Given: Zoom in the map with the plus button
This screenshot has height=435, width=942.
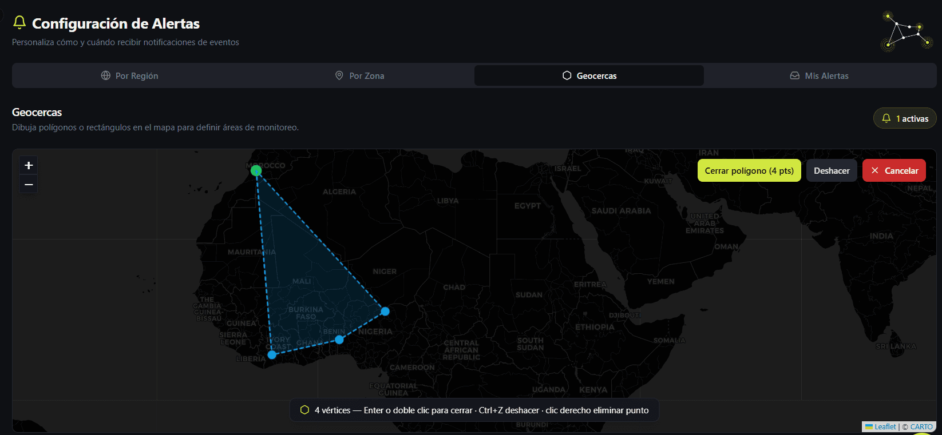Looking at the screenshot, I should [x=29, y=165].
